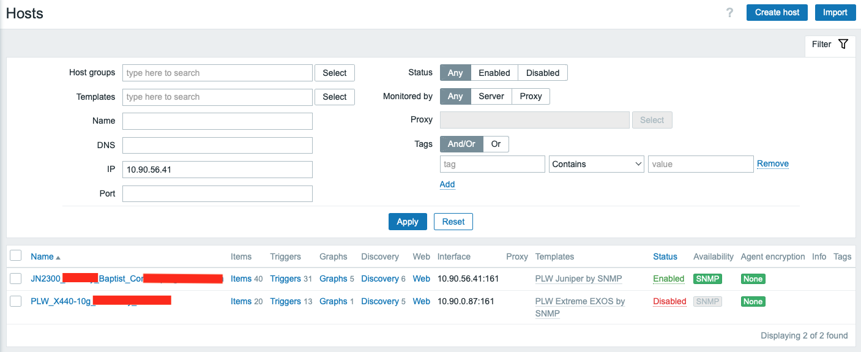The height and width of the screenshot is (352, 861).
Task: Toggle the Filter funnel icon
Action: (x=843, y=44)
